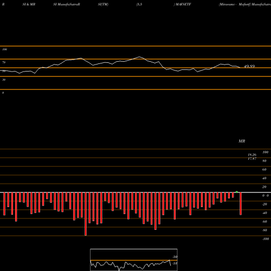Click the MunafaSutraR text in header
The width and height of the screenshot is (271, 271).
pyautogui.click(x=69, y=4)
